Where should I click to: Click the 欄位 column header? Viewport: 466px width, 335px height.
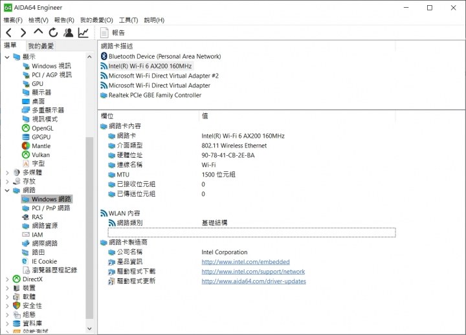[x=149, y=116]
